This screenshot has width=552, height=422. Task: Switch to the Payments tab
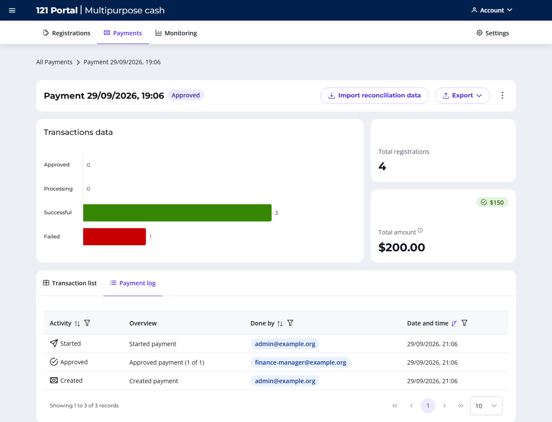123,33
